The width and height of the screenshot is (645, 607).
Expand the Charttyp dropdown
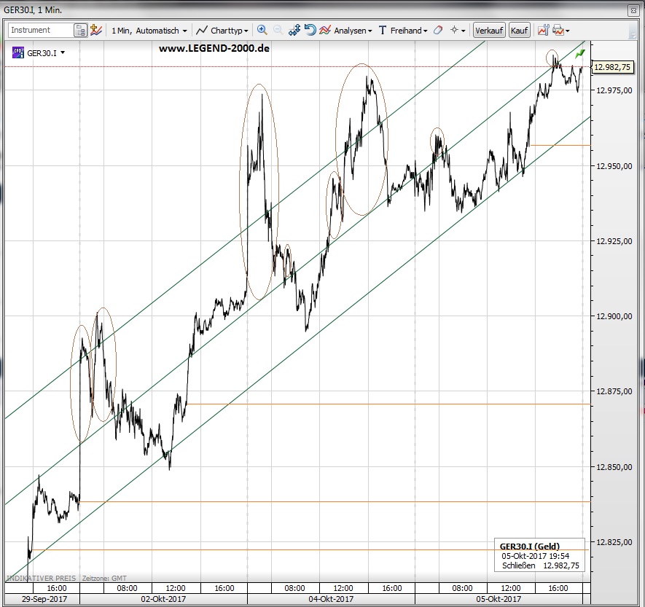223,31
